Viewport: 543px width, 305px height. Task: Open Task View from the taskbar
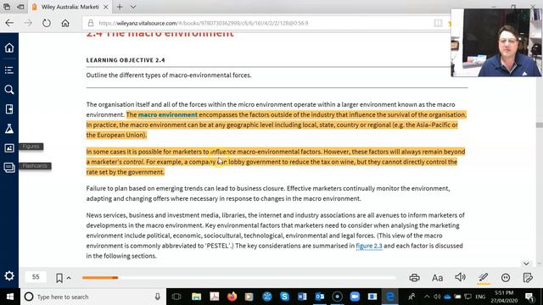click(176, 297)
